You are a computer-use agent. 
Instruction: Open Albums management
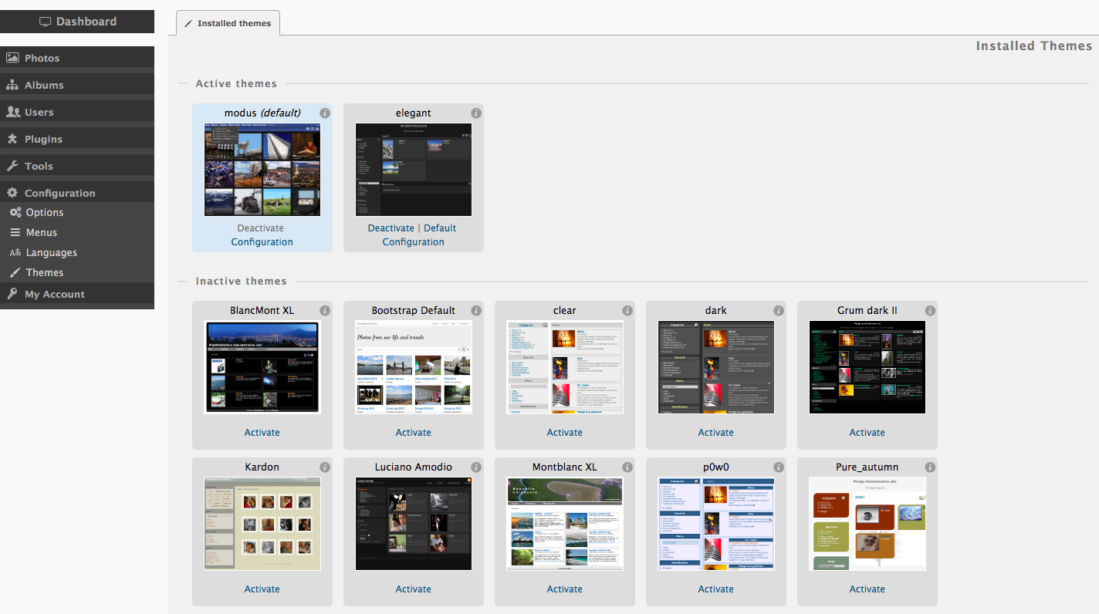click(x=45, y=84)
